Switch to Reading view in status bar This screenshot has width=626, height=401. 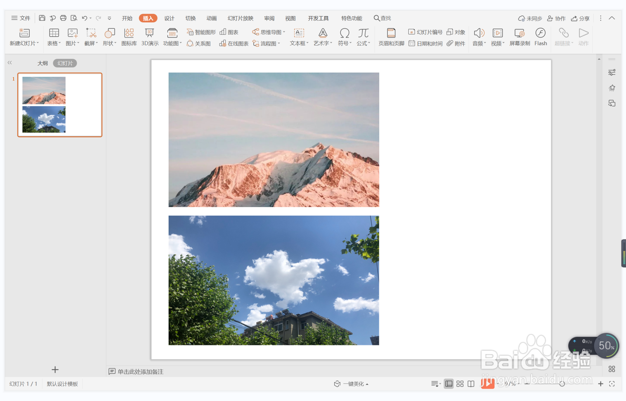click(471, 384)
